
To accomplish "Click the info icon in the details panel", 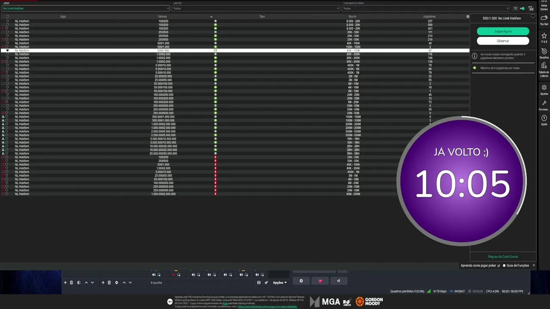I will pyautogui.click(x=475, y=56).
